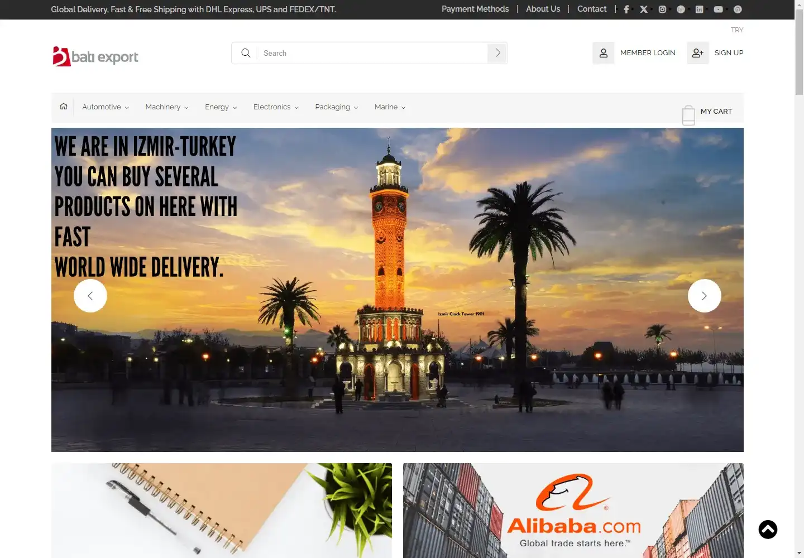This screenshot has width=804, height=558.
Task: Open the shopping bag cart icon
Action: pyautogui.click(x=688, y=115)
